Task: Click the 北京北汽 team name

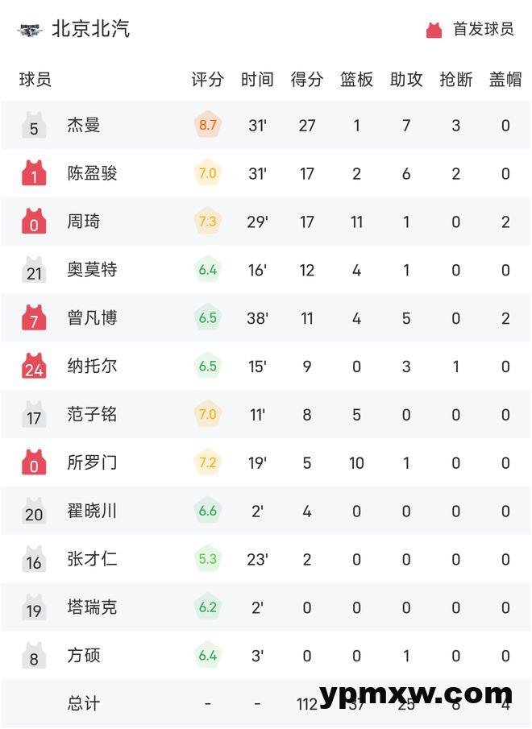Action: (x=90, y=30)
